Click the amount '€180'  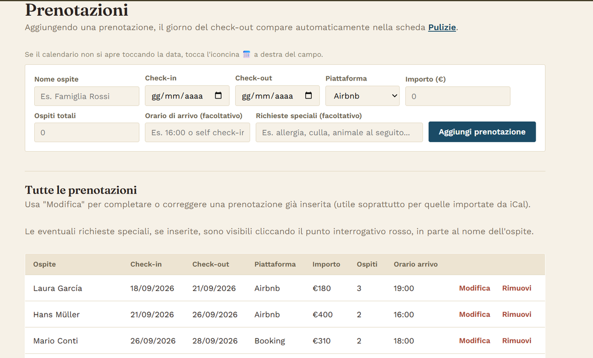[x=321, y=288]
